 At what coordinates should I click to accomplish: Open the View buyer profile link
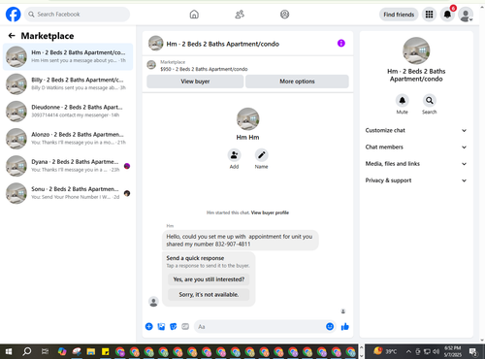pos(270,212)
